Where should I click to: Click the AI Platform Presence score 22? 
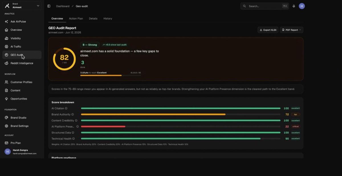(x=287, y=126)
